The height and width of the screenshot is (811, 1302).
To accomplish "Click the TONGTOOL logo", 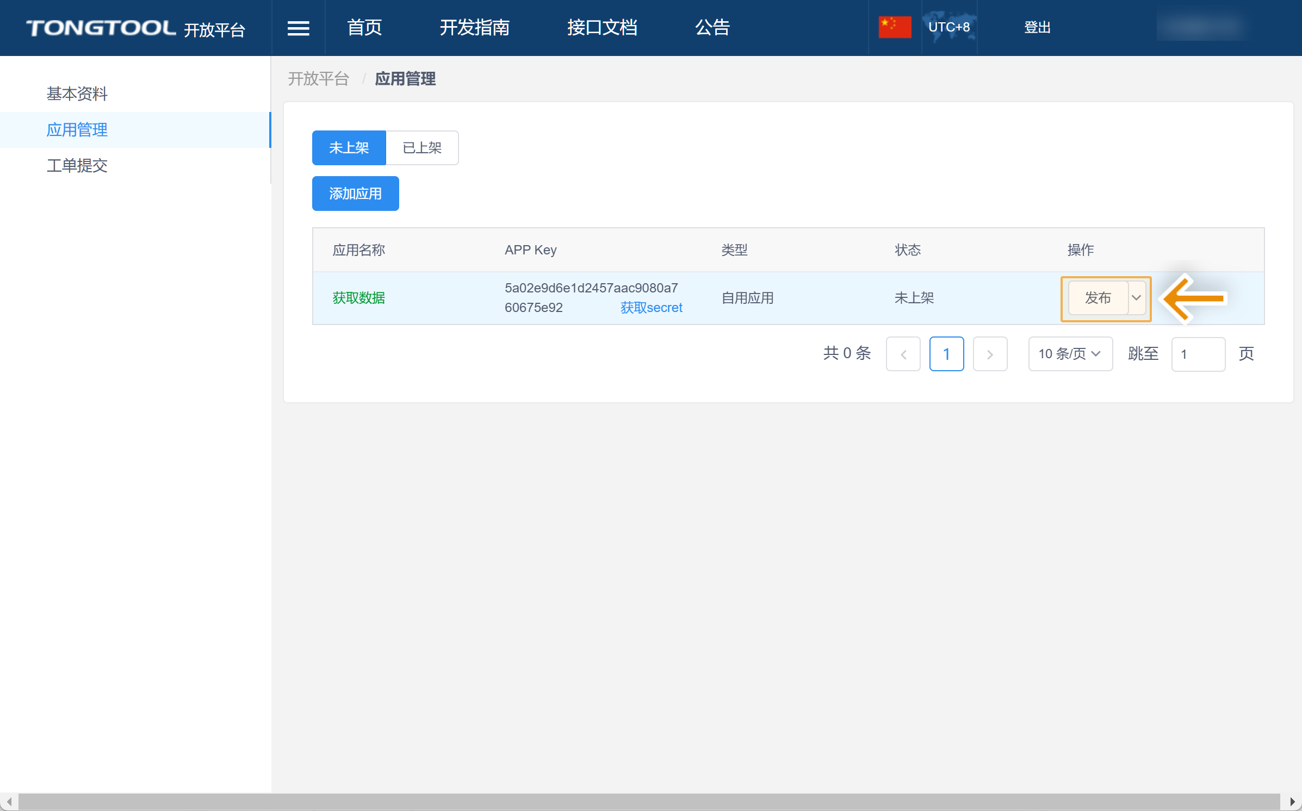I will click(x=101, y=28).
